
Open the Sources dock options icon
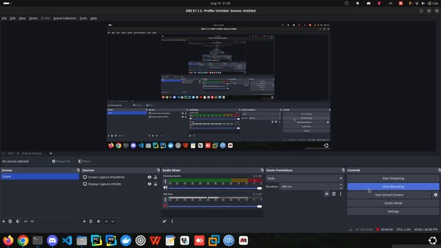click(158, 170)
